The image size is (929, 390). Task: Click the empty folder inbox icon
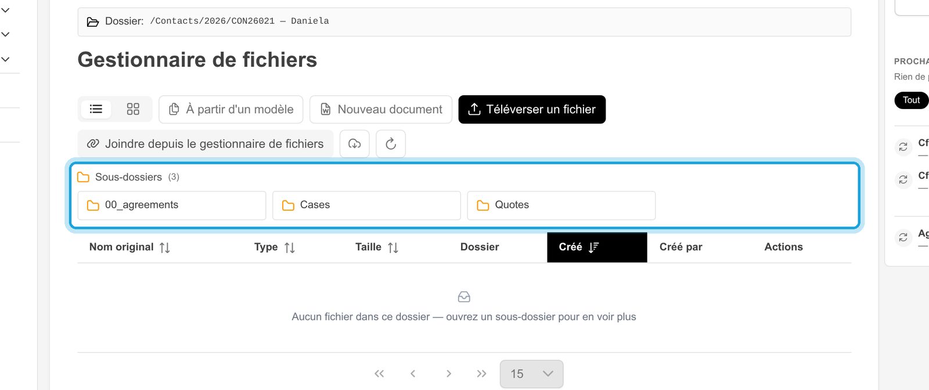[464, 297]
